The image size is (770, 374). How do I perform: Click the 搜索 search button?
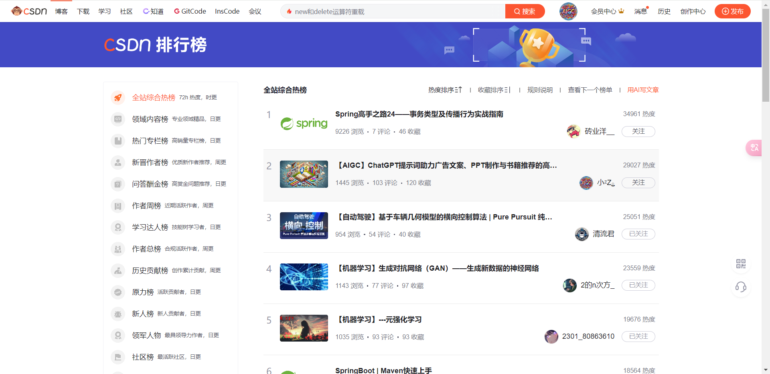pos(525,11)
